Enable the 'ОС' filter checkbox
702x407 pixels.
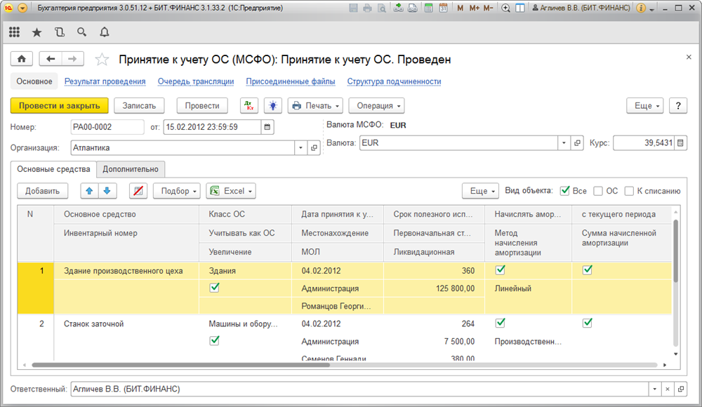(598, 191)
